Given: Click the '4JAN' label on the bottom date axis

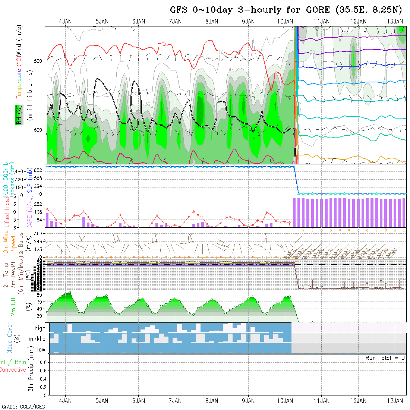Looking at the screenshot, I should click(x=65, y=401).
